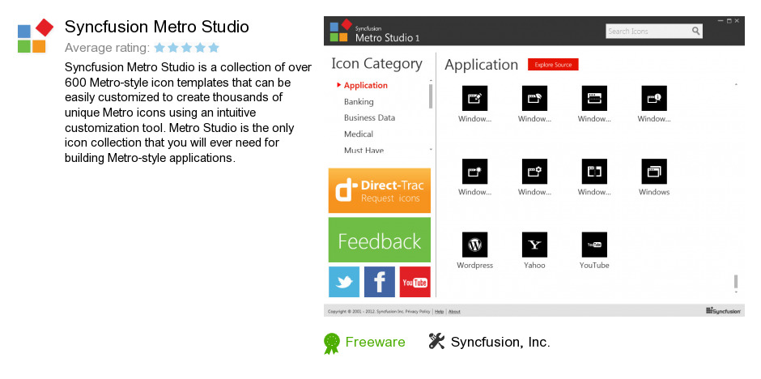Choose the Medical category
Screen dimensions: 761x379
coord(359,134)
